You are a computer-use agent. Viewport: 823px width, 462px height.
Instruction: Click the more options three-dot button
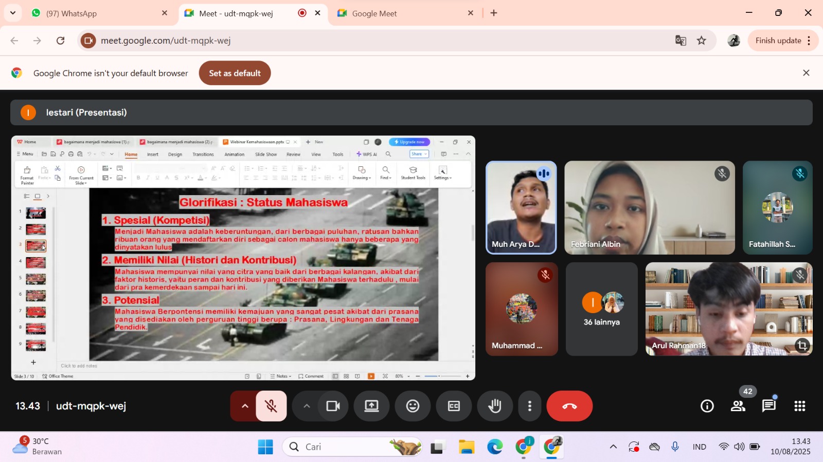coord(530,406)
